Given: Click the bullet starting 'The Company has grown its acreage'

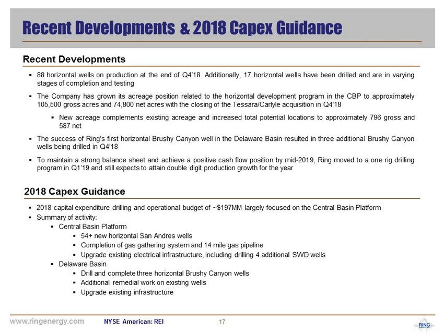Looking at the screenshot, I should (226, 100).
